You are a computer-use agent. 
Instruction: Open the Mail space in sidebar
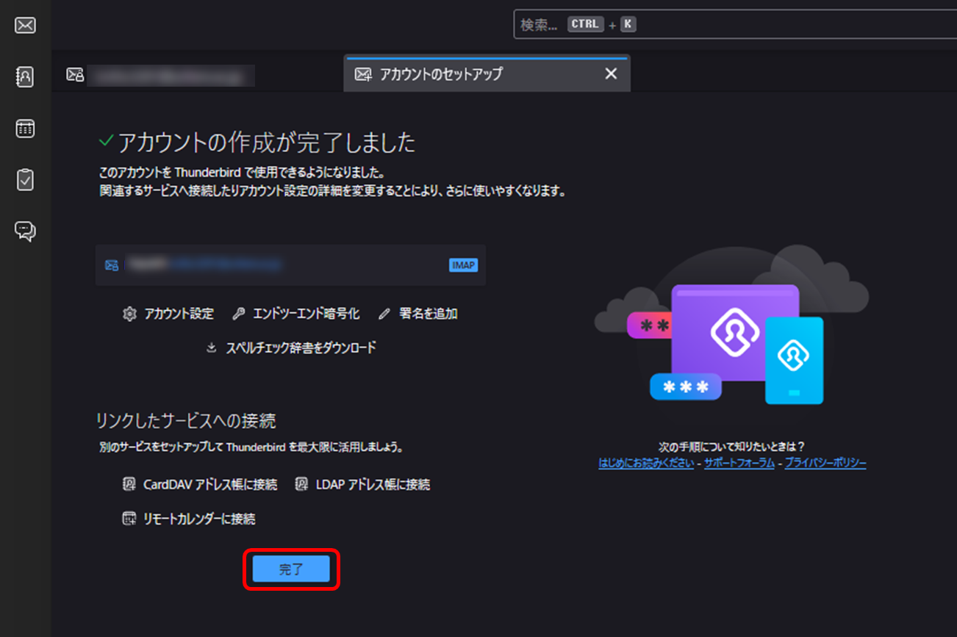25,26
